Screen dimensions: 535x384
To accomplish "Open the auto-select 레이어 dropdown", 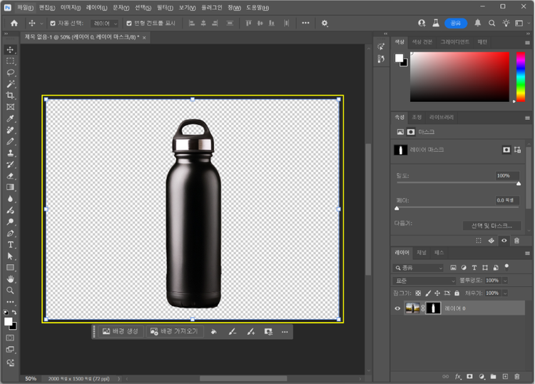I will coord(105,23).
